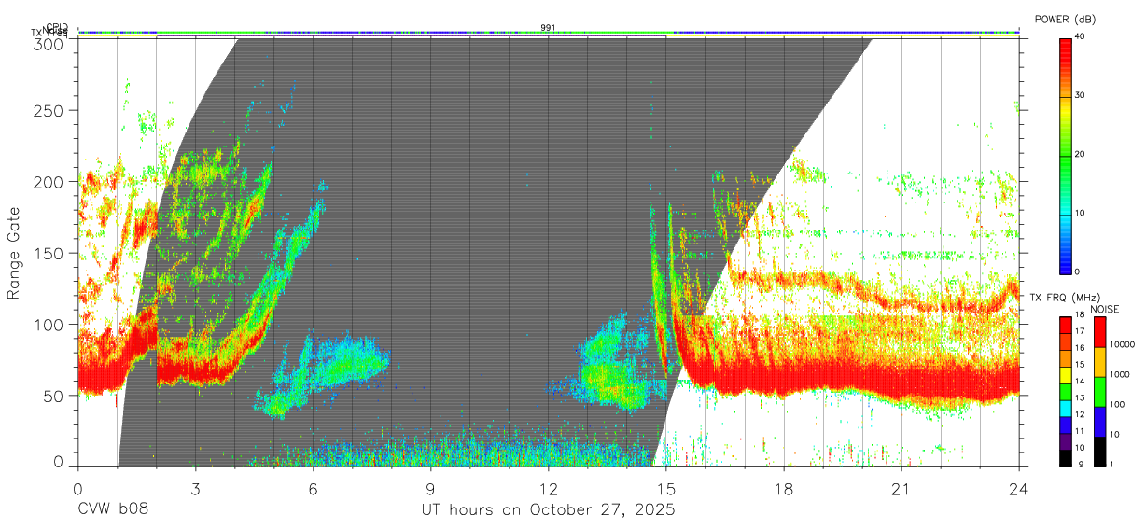Screen dimensions: 1146x529
Task: Click the TX FRQ frequency color scale
Action: (1065, 391)
